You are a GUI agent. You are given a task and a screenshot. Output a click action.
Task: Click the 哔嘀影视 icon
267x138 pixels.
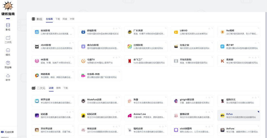(x=83, y=32)
